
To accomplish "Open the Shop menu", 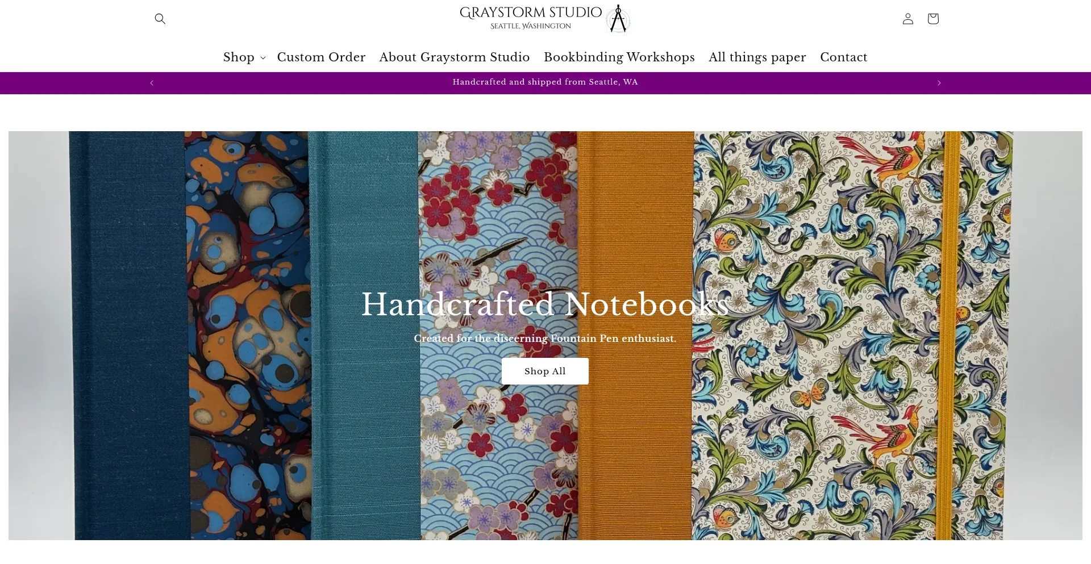I will (239, 57).
